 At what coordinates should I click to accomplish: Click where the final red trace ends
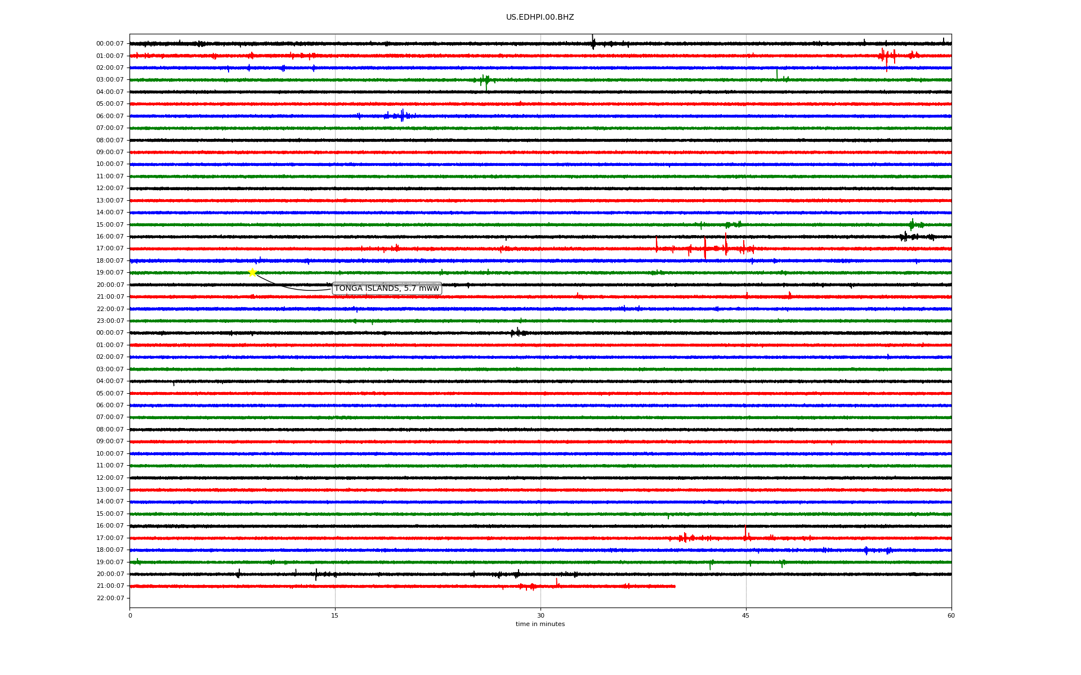[x=674, y=586]
